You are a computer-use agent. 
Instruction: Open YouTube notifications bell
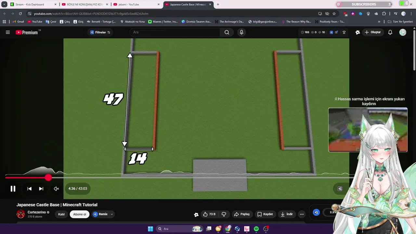click(390, 32)
